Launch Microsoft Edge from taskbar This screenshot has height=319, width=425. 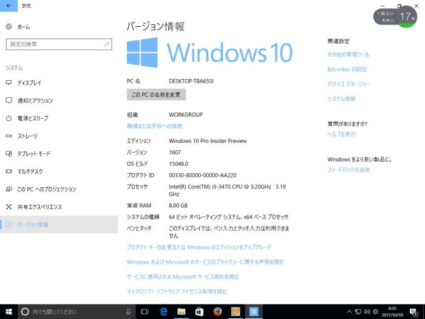pos(163,312)
